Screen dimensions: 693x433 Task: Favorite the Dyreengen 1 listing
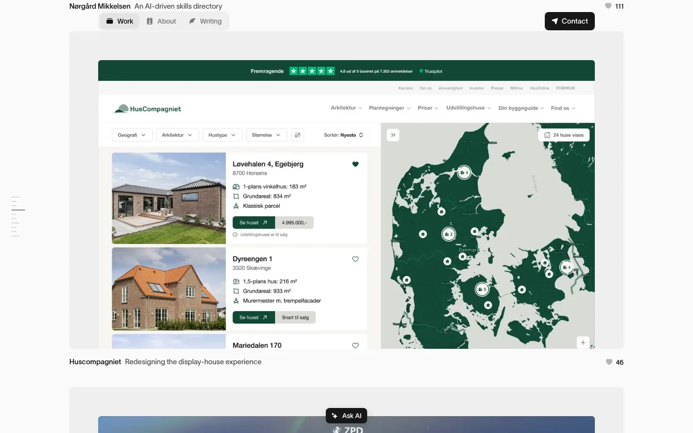356,259
